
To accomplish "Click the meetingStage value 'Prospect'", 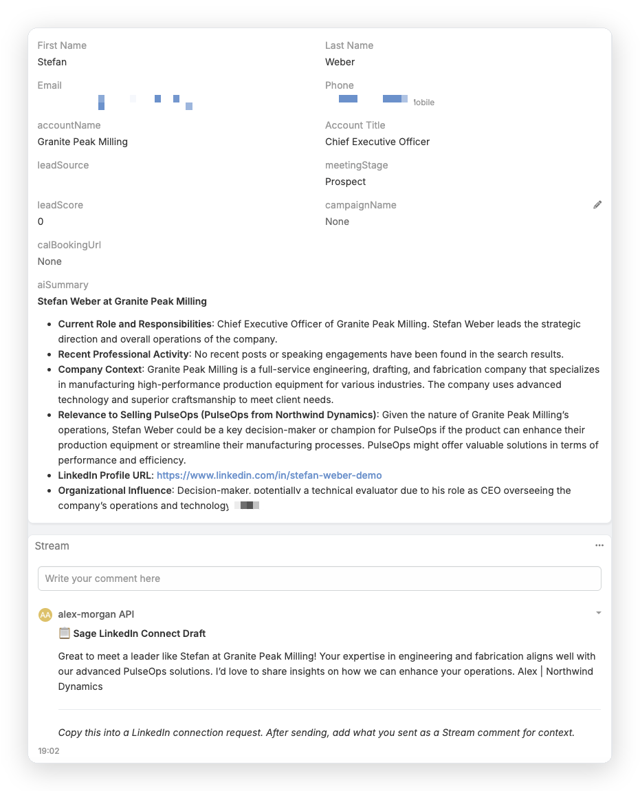I will (346, 182).
